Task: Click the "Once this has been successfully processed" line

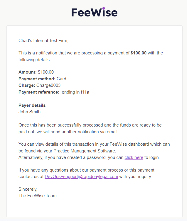Action: coord(90,125)
